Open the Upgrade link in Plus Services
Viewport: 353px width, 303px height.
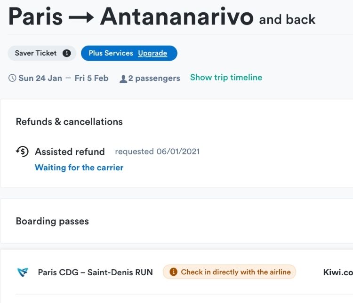coord(152,53)
